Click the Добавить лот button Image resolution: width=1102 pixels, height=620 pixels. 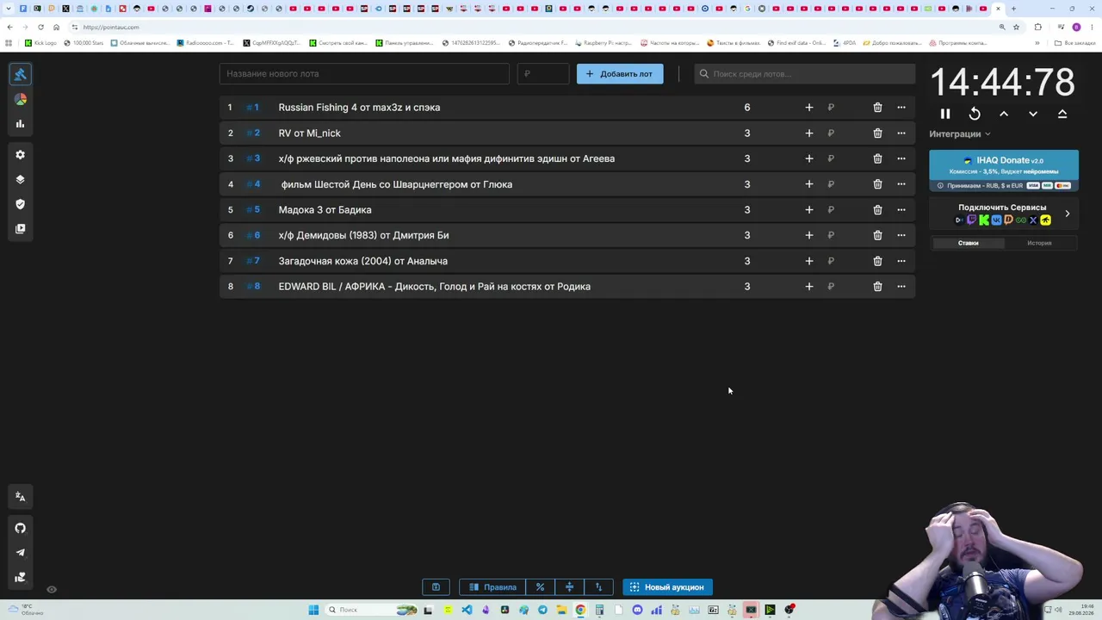tap(620, 74)
